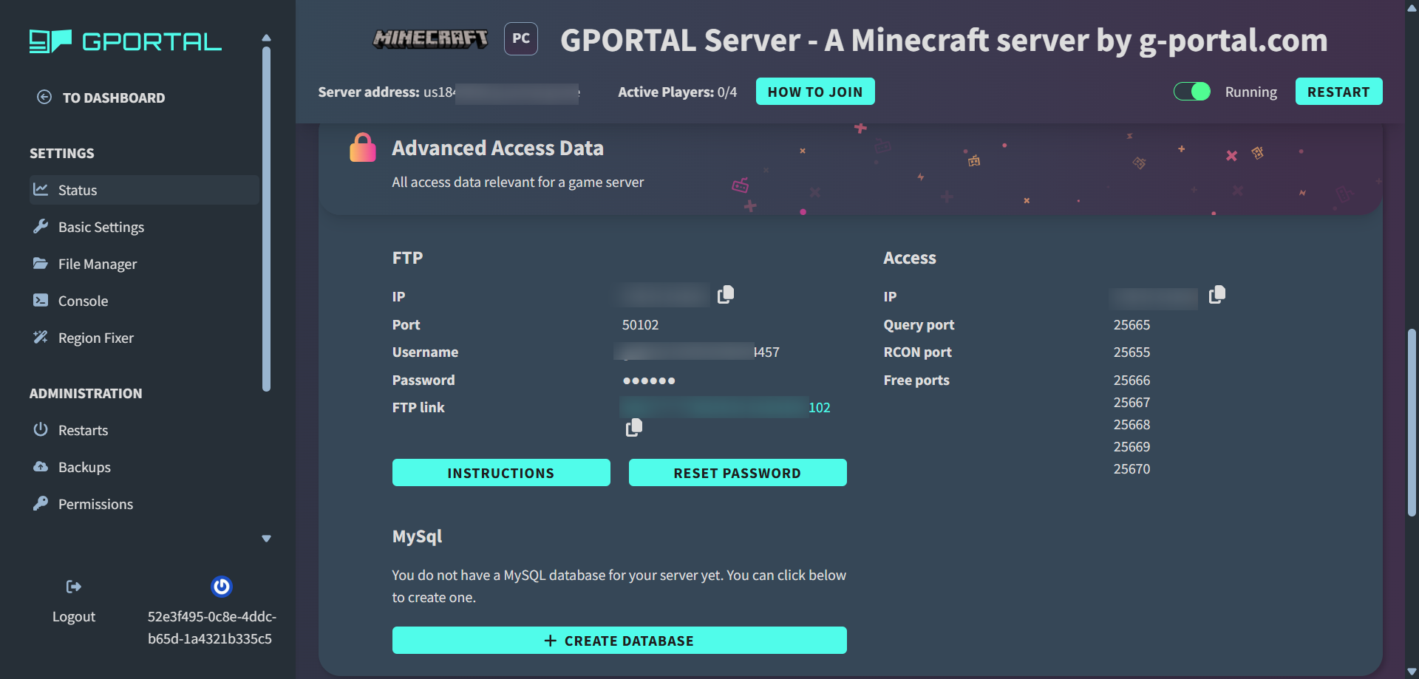
Task: Restart the server
Action: pos(1338,92)
